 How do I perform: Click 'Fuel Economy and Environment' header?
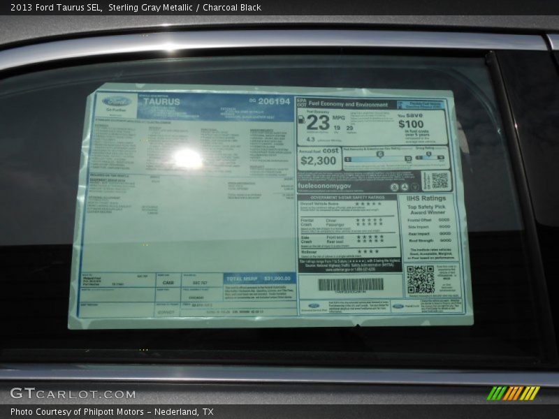click(x=348, y=104)
